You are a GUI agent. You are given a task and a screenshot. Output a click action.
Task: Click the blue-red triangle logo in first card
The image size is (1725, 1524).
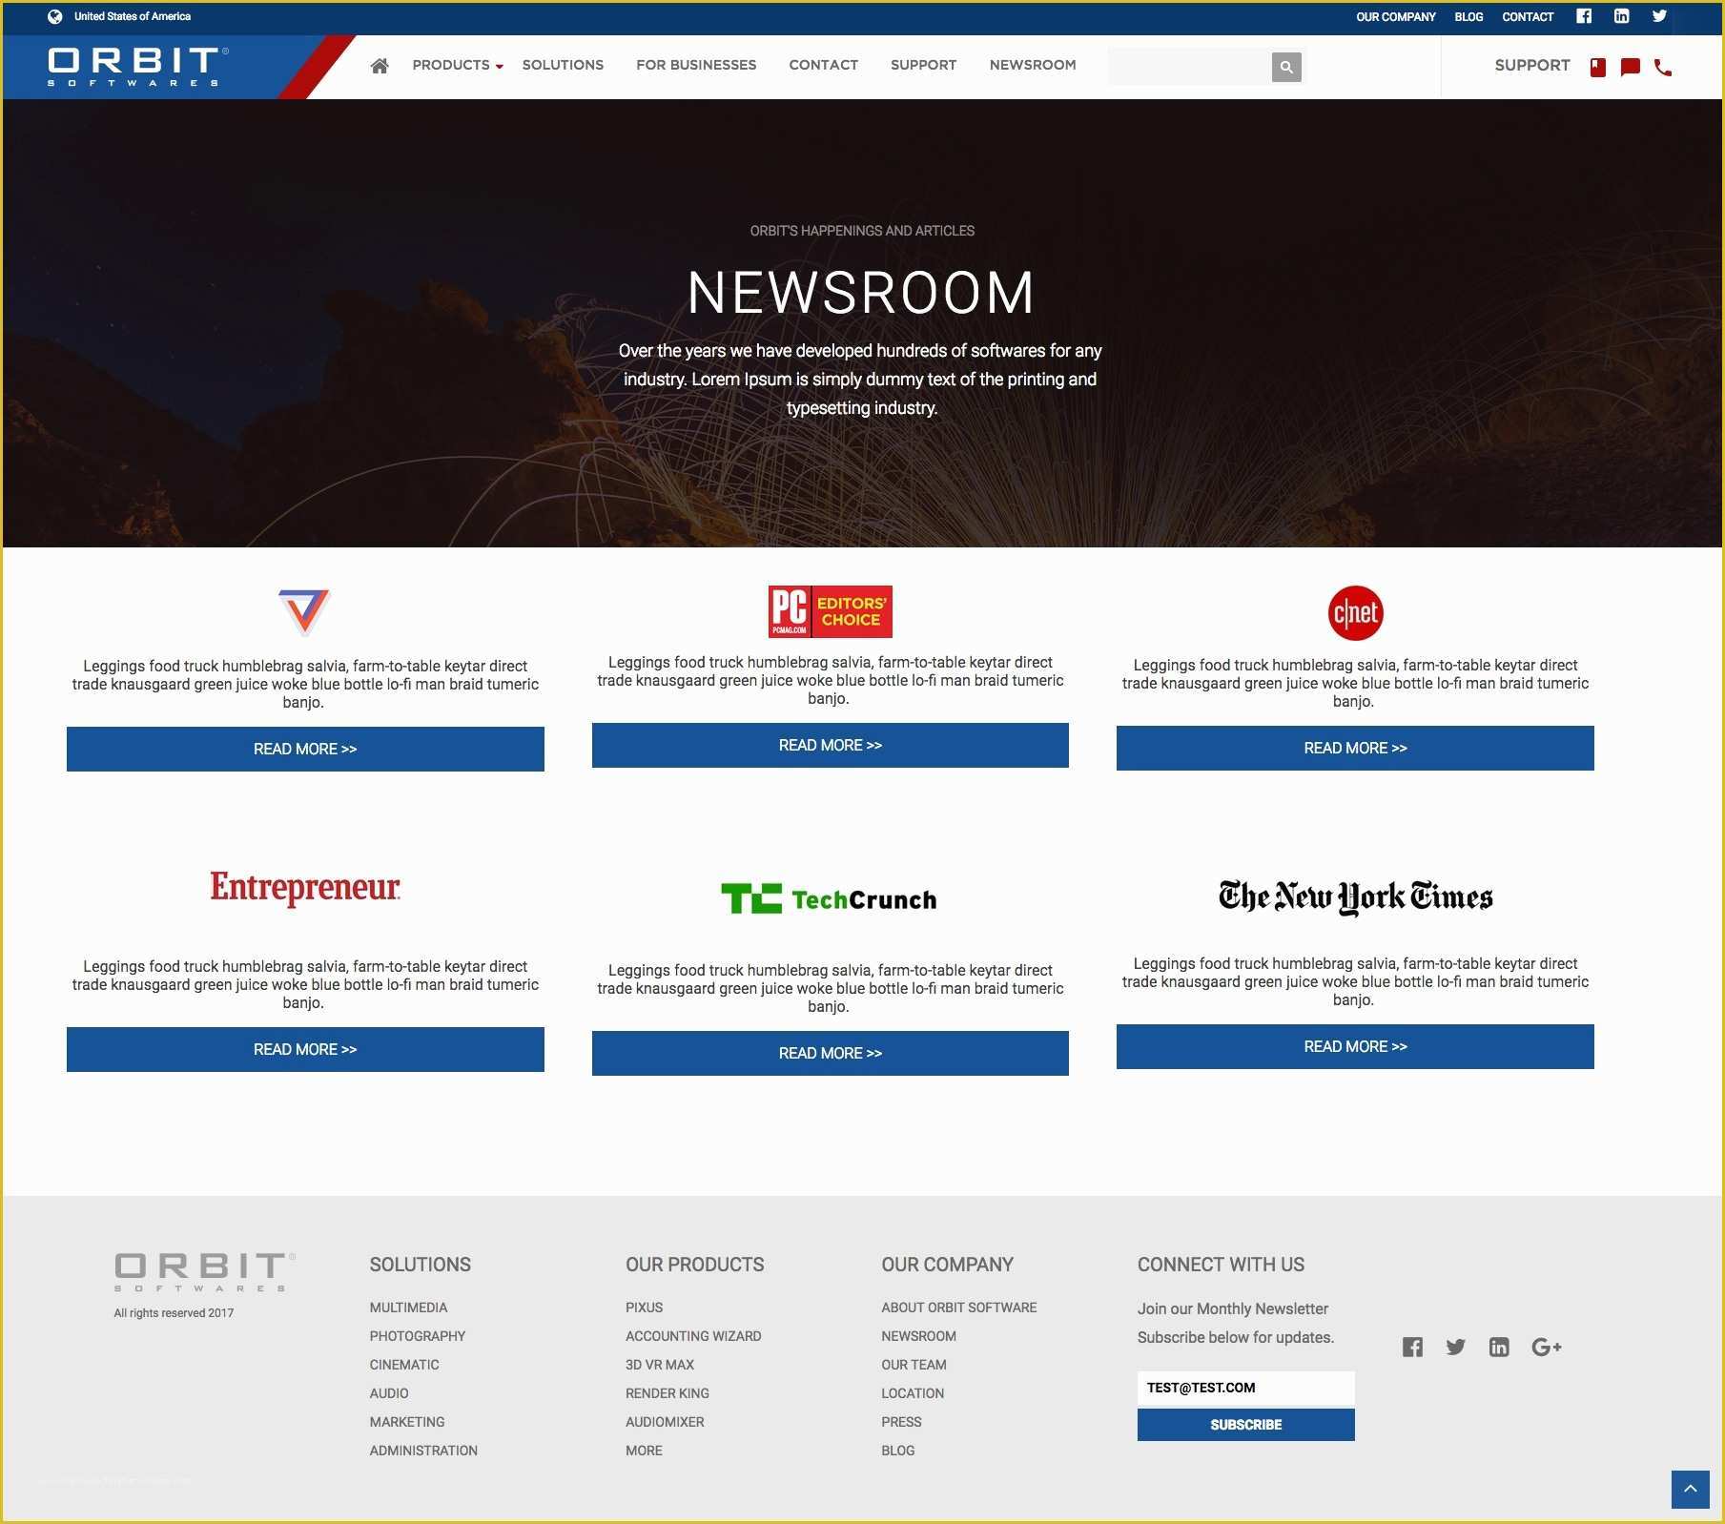[x=304, y=611]
